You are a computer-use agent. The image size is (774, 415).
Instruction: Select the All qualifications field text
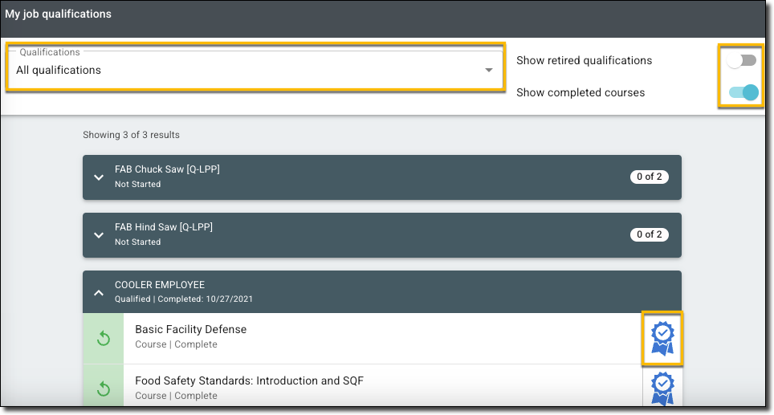point(59,71)
